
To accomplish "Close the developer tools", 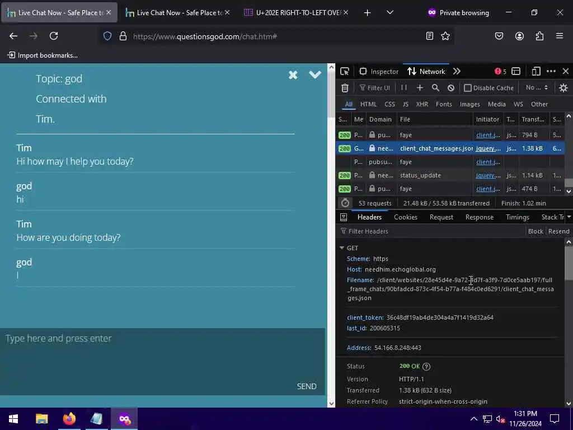I will click(566, 71).
